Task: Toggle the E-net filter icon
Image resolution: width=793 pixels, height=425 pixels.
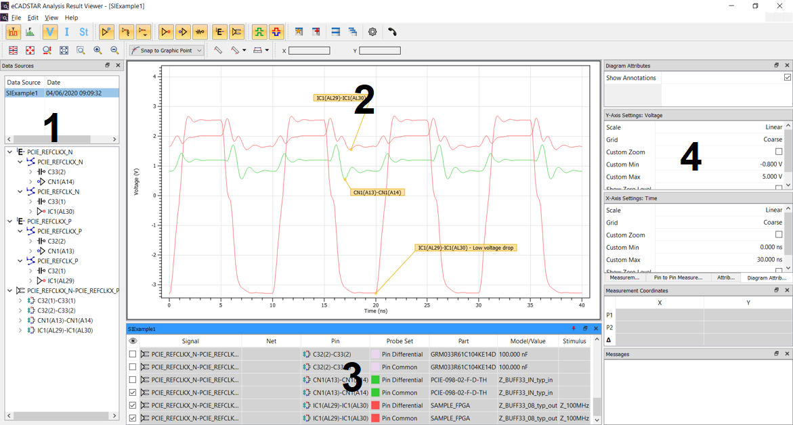Action: pos(219,32)
